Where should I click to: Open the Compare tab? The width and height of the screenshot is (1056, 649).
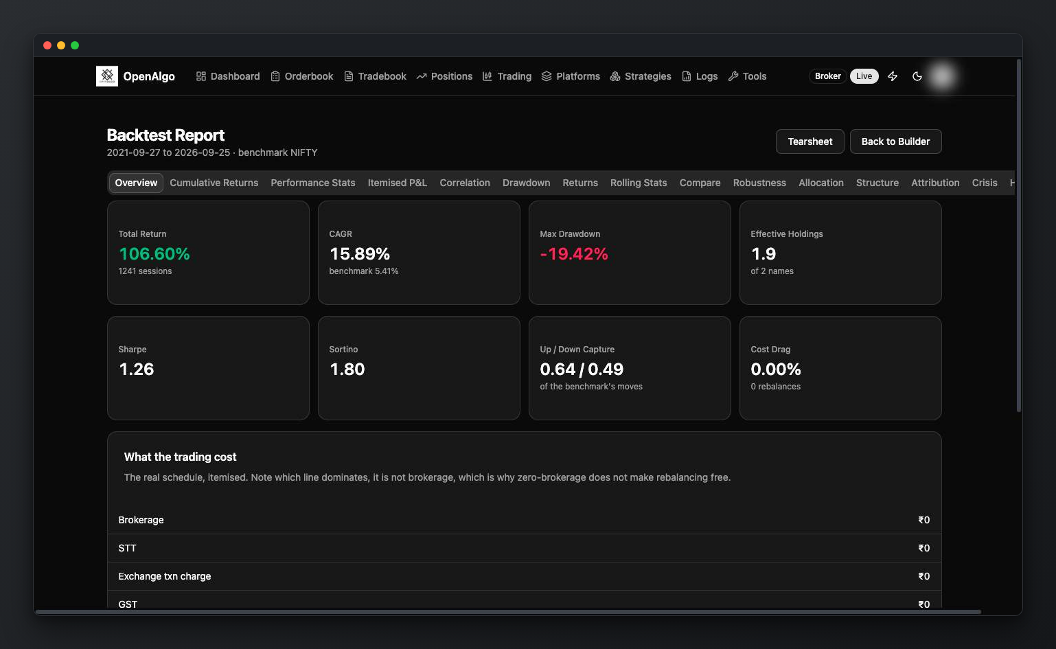click(700, 183)
